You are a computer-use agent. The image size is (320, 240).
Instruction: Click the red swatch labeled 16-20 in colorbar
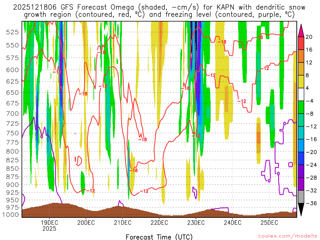coord(301,43)
